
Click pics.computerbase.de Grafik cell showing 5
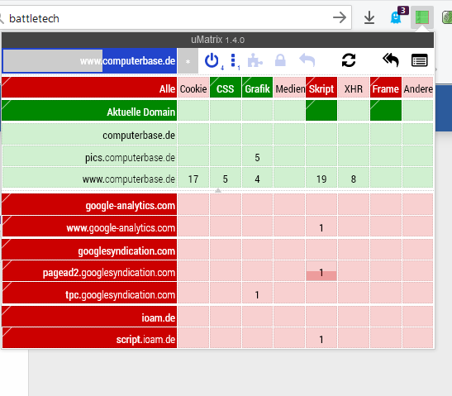pyautogui.click(x=257, y=156)
